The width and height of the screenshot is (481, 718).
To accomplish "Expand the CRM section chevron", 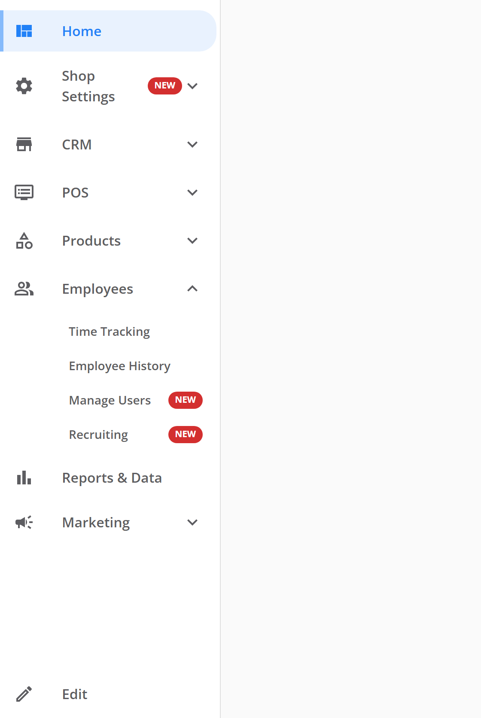I will click(x=192, y=144).
